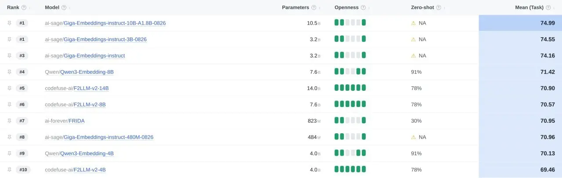Image resolution: width=562 pixels, height=178 pixels.
Task: Click the #10 rank badge
Action: coord(23,170)
